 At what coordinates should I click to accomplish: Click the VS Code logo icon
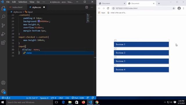click(x=2, y=2)
